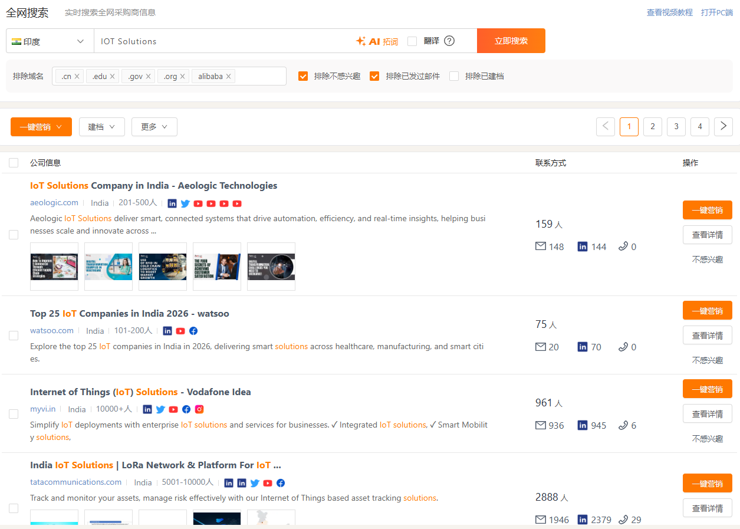Go to previous results page arrow
Image resolution: width=740 pixels, height=529 pixels.
pyautogui.click(x=606, y=127)
